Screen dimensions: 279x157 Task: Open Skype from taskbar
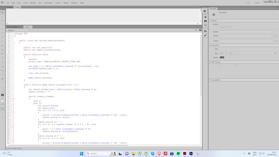(x=153, y=153)
